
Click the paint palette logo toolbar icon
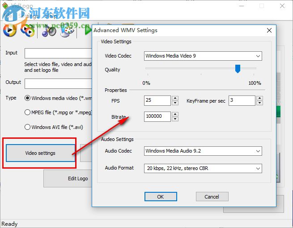click(67, 31)
